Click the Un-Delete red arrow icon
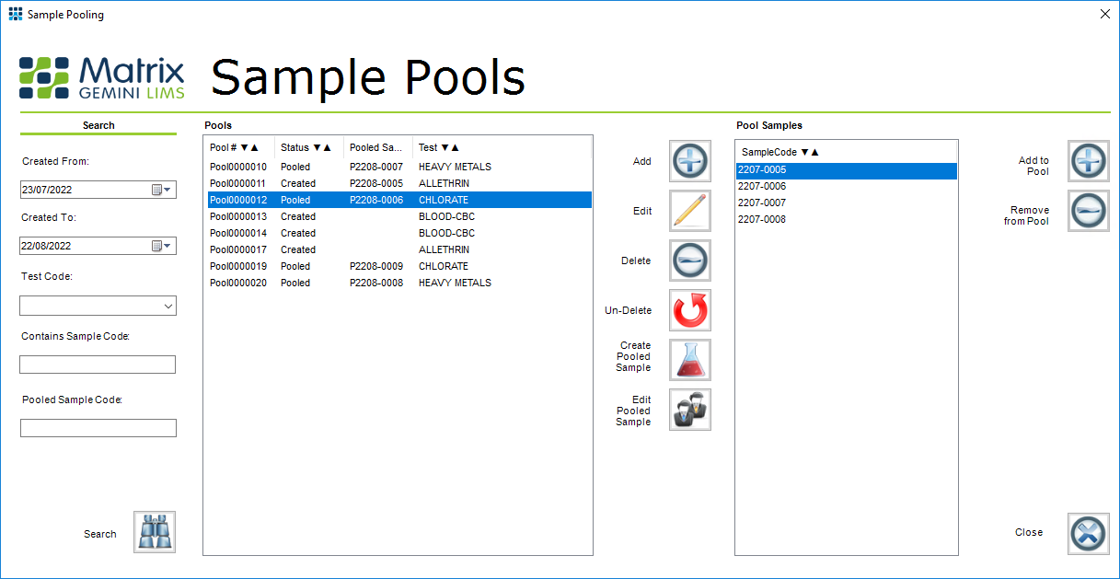Image resolution: width=1120 pixels, height=579 pixels. [689, 310]
